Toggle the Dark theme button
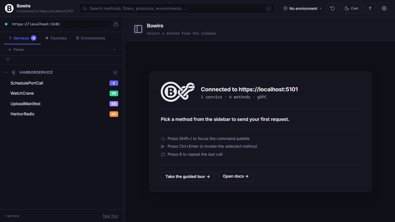This screenshot has height=222, width=395. point(351,8)
